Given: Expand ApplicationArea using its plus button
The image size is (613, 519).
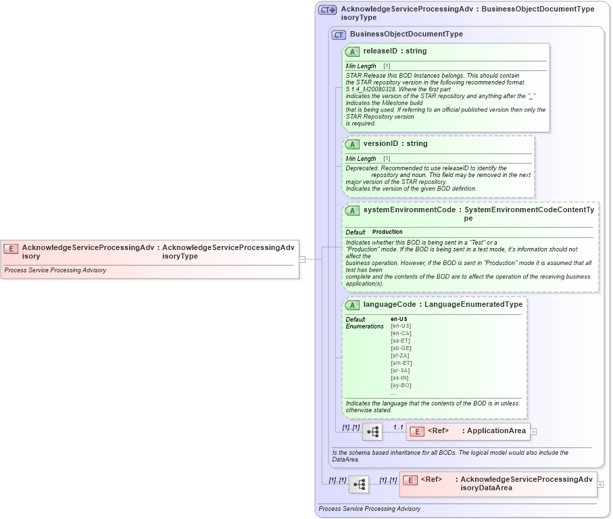Looking at the screenshot, I should tap(533, 430).
